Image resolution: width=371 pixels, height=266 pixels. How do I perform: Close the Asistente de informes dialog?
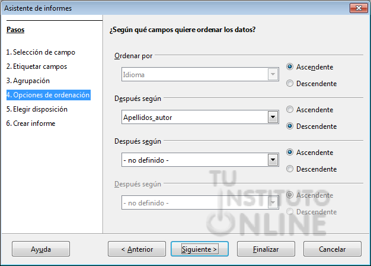tap(359, 8)
